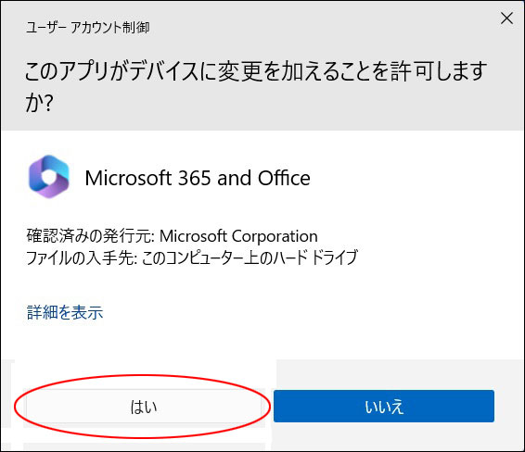Click はい to allow the changes
The width and height of the screenshot is (525, 452).
point(144,407)
